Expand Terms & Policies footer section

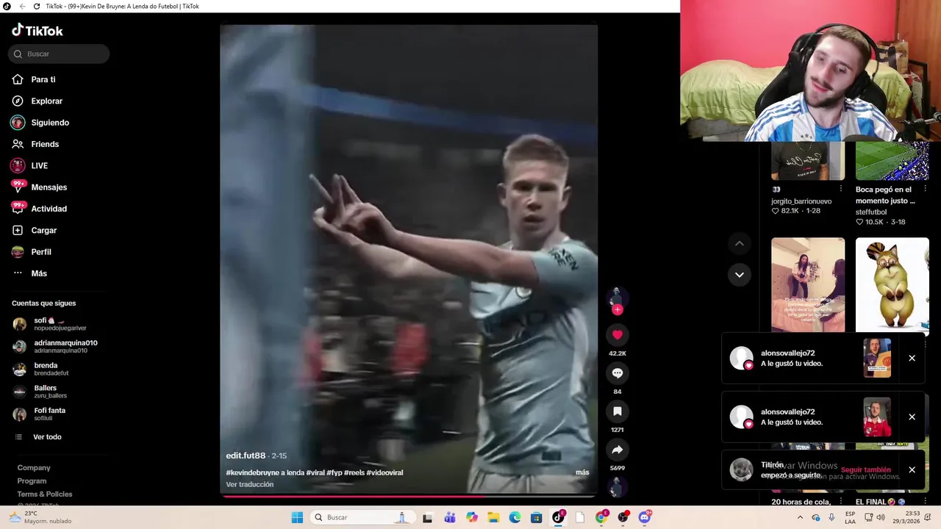point(45,494)
